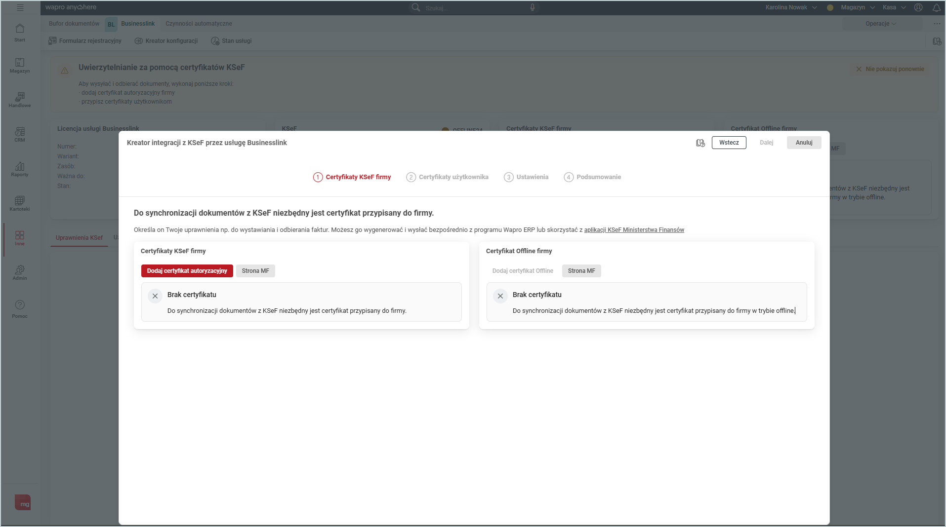The width and height of the screenshot is (946, 527).
Task: Go to step 4 Podsumowanie
Action: click(x=592, y=177)
